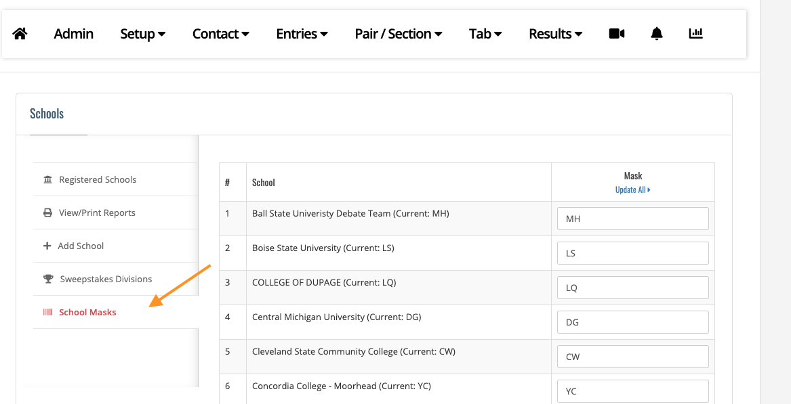Expand the Setup dropdown menu
791x404 pixels.
tap(143, 34)
